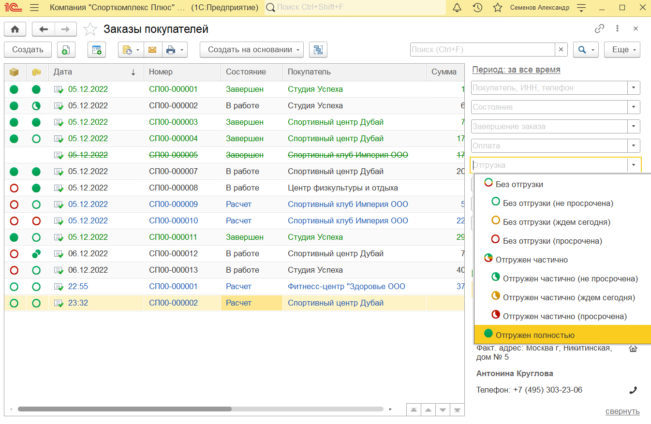Expand the Состояние filter dropdown
Image resolution: width=651 pixels, height=424 pixels.
[x=634, y=107]
